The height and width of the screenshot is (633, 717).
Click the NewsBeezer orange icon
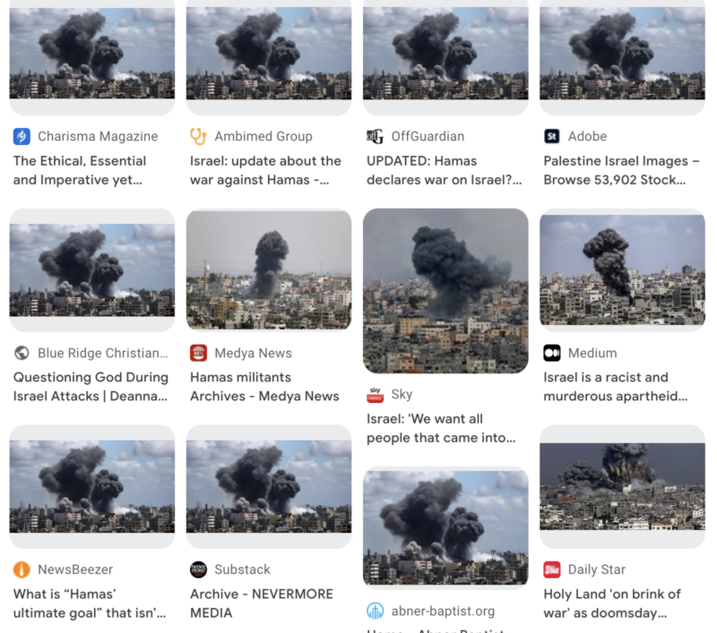pos(22,569)
